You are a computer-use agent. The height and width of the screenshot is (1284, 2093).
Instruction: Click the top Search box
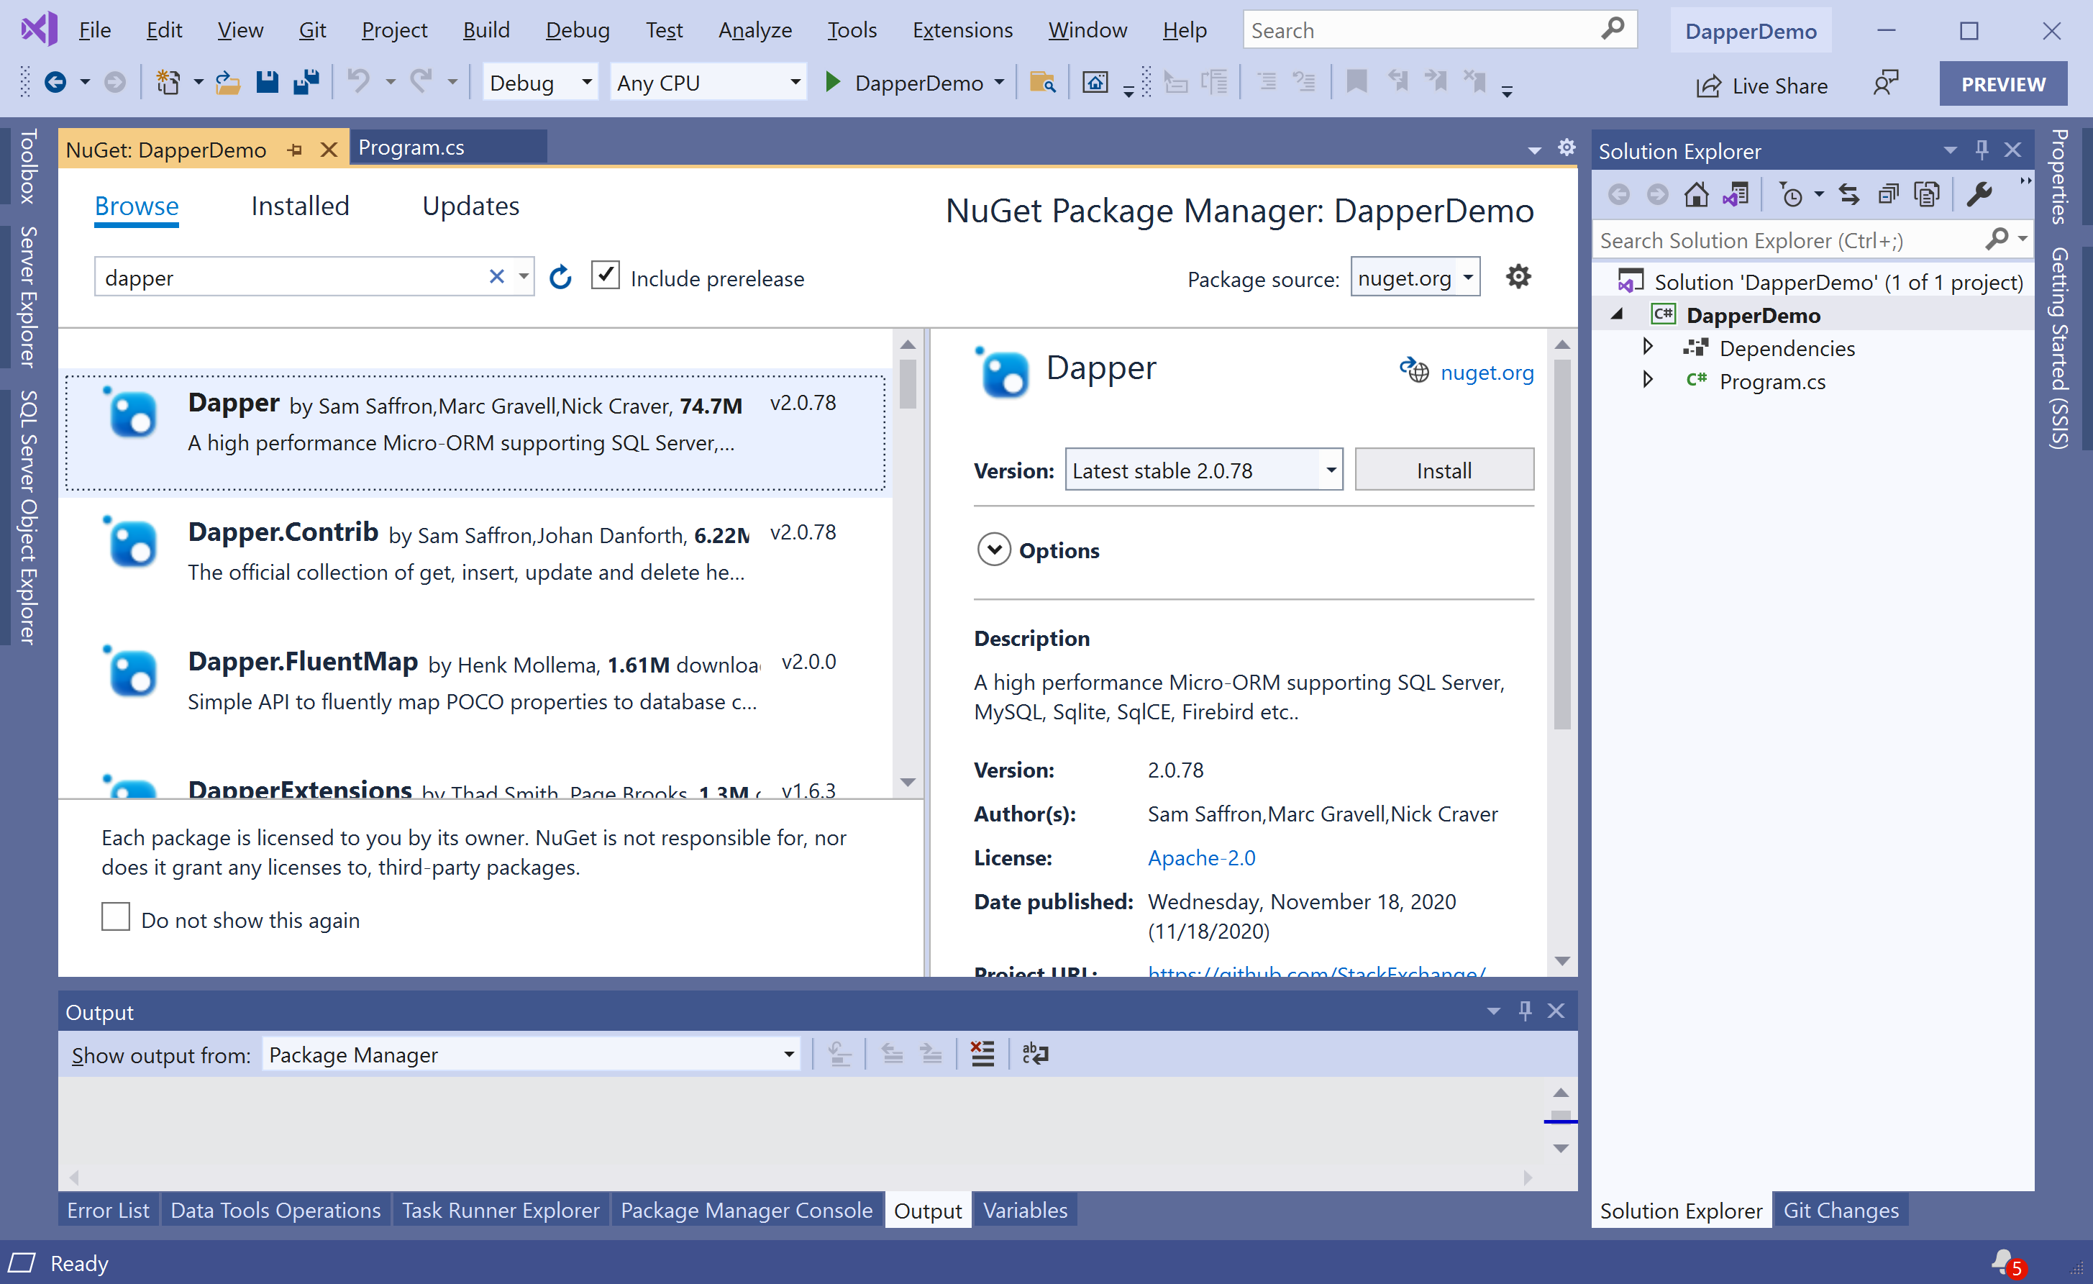(x=1439, y=29)
